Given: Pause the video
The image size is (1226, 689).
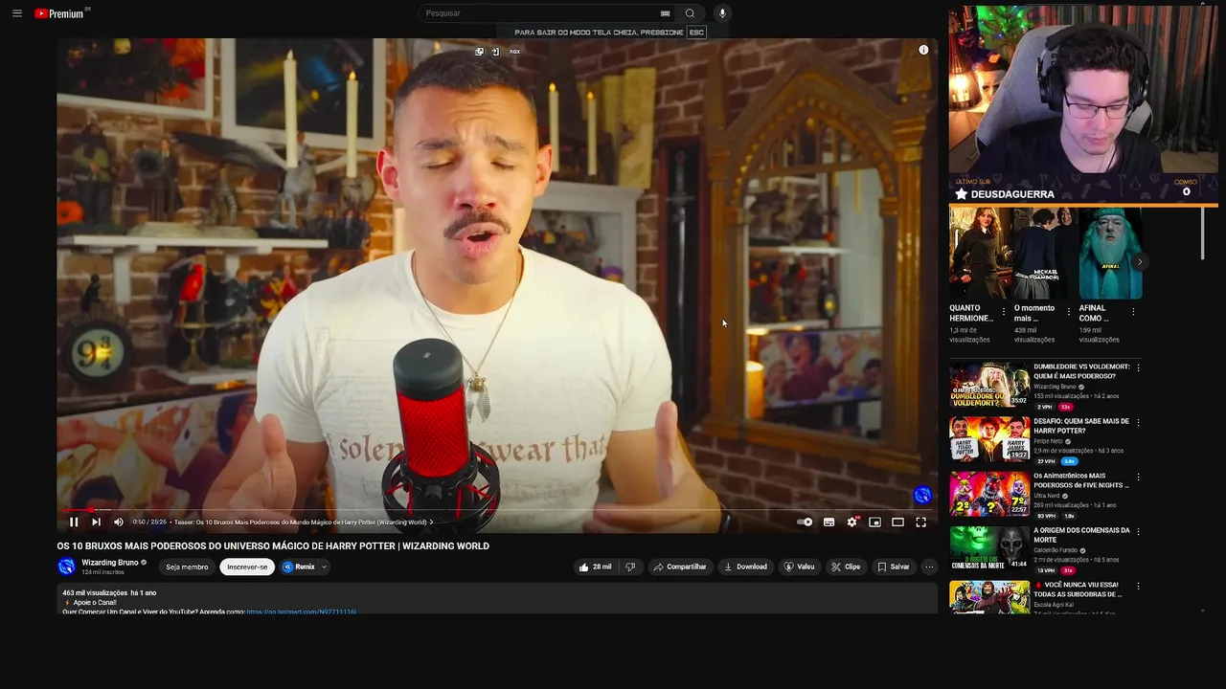Looking at the screenshot, I should point(74,522).
